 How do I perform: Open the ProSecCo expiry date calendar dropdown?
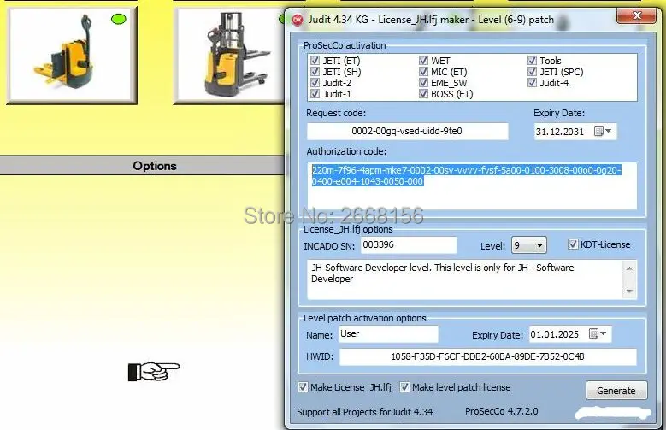click(603, 131)
